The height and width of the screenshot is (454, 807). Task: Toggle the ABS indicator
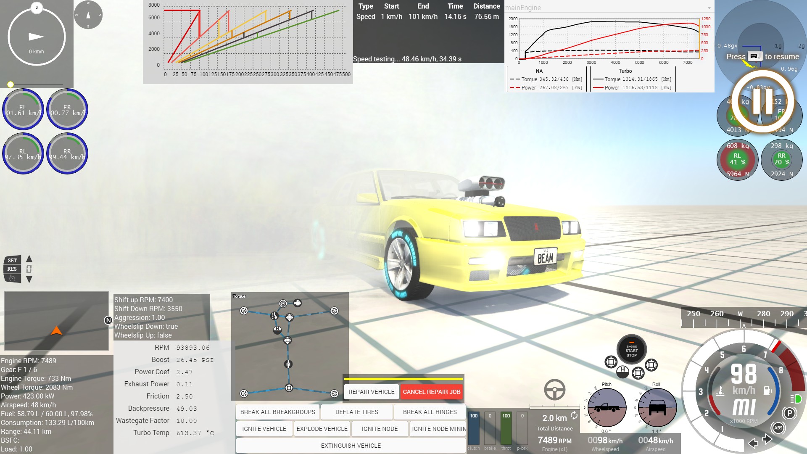778,428
